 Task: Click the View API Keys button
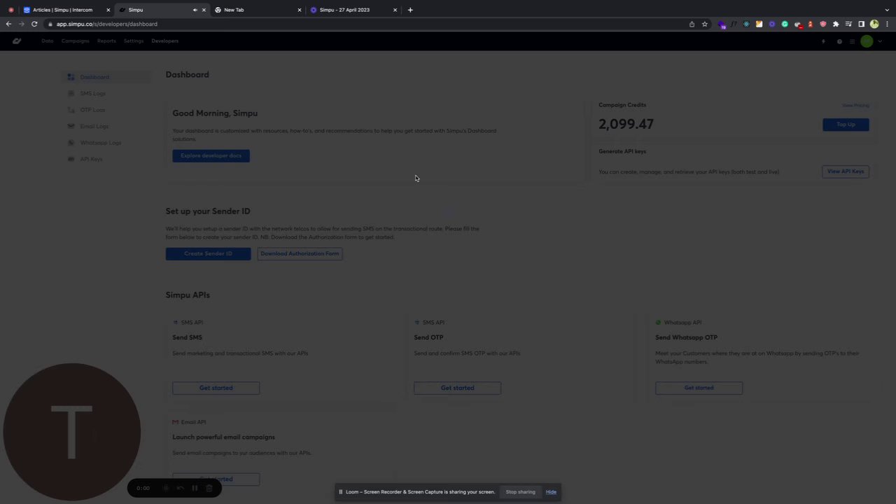[846, 171]
